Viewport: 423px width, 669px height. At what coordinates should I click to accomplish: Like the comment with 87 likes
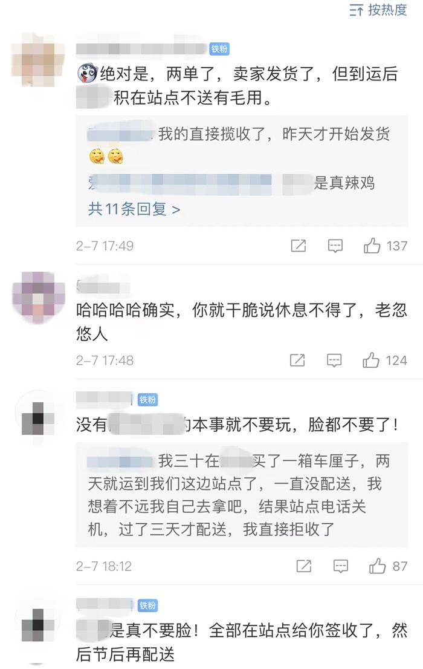[388, 566]
